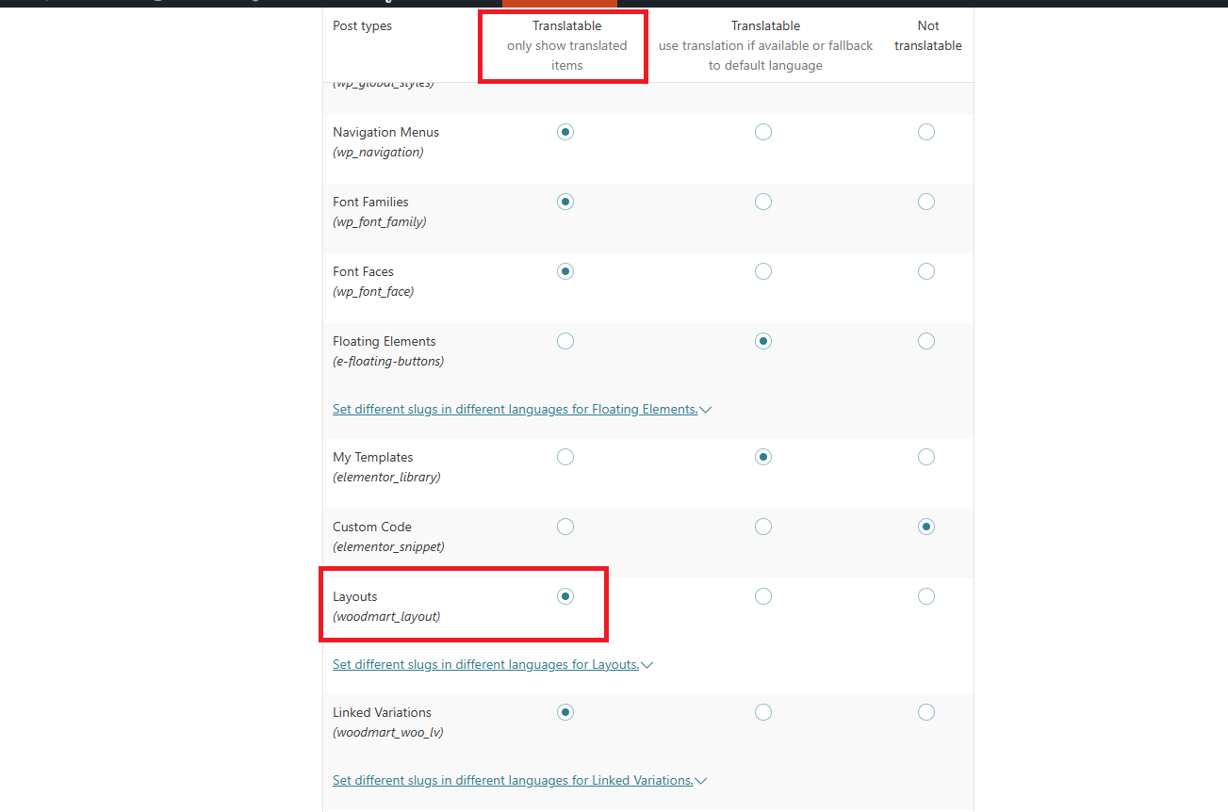
Task: Click the '(woodmart_layout)' slug text
Action: (x=386, y=617)
